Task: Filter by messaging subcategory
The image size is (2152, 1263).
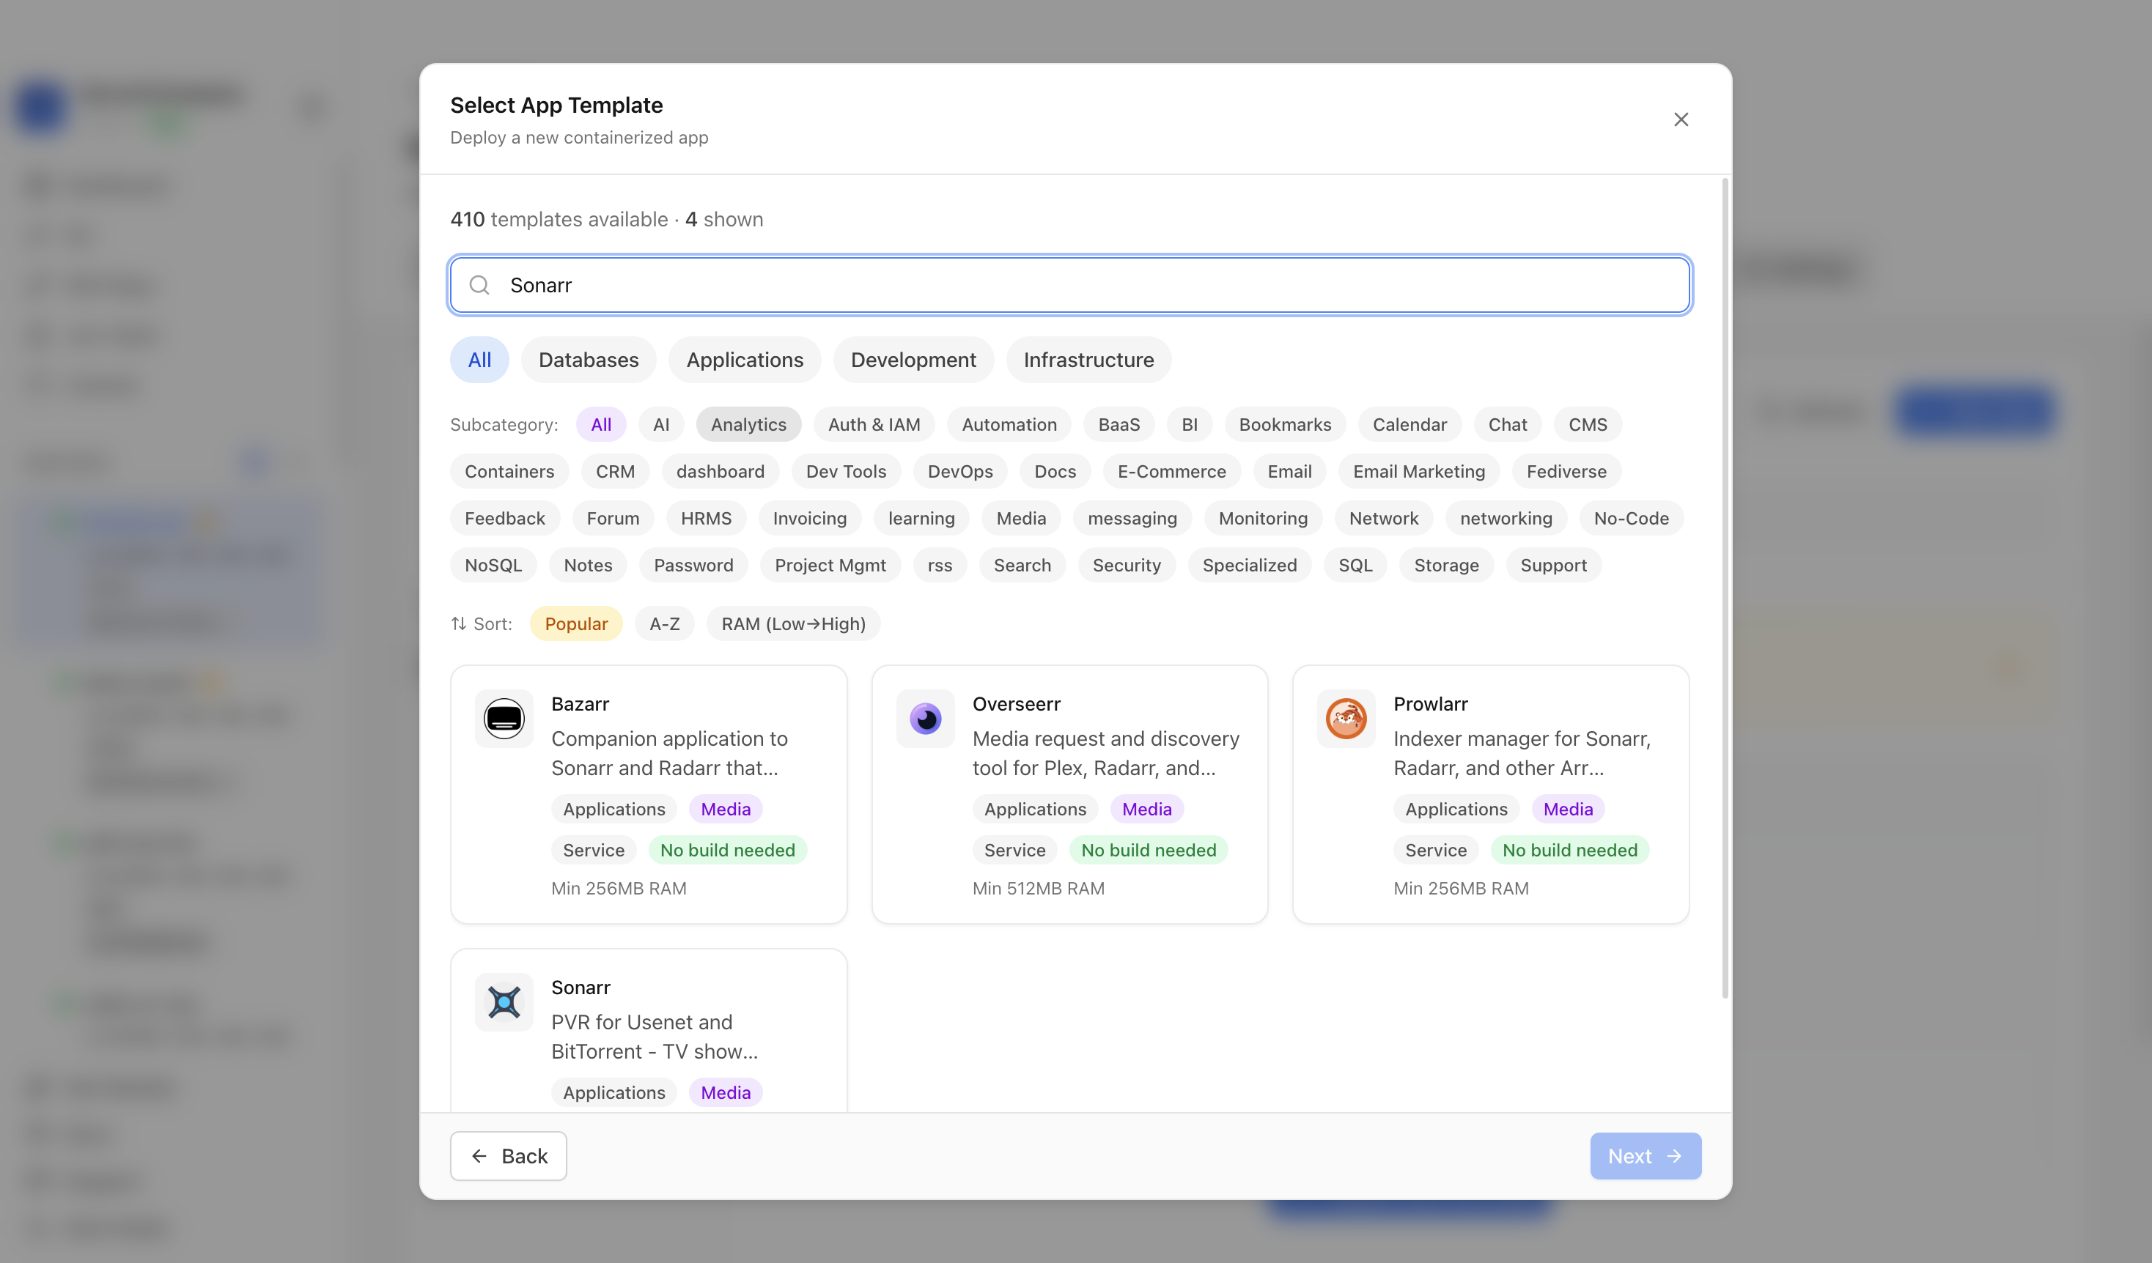Action: [x=1132, y=518]
